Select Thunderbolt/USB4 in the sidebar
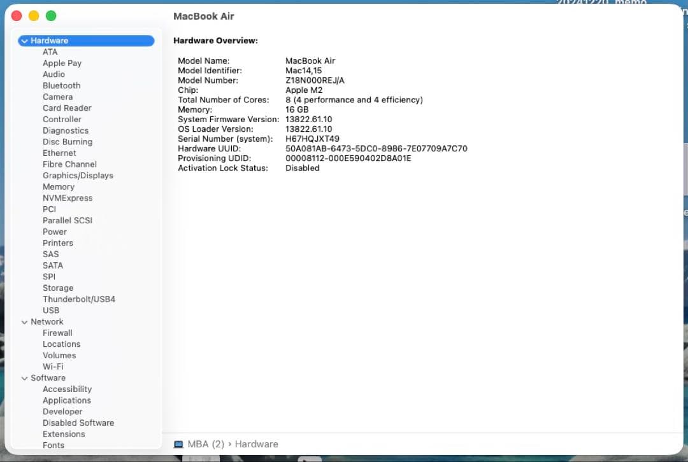This screenshot has width=688, height=462. [79, 298]
